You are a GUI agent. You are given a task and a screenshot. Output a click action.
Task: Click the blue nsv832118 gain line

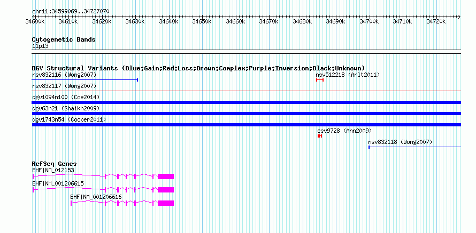[x=414, y=147]
